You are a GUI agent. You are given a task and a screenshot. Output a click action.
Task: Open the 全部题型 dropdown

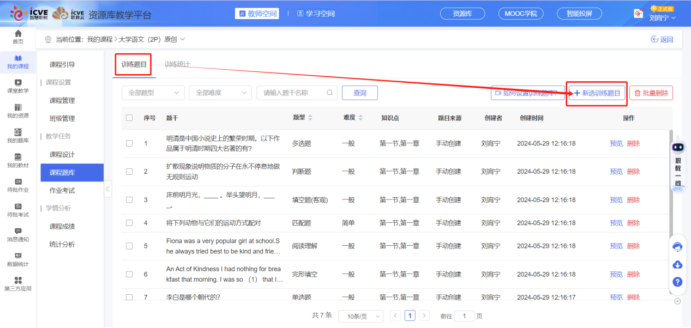point(153,93)
